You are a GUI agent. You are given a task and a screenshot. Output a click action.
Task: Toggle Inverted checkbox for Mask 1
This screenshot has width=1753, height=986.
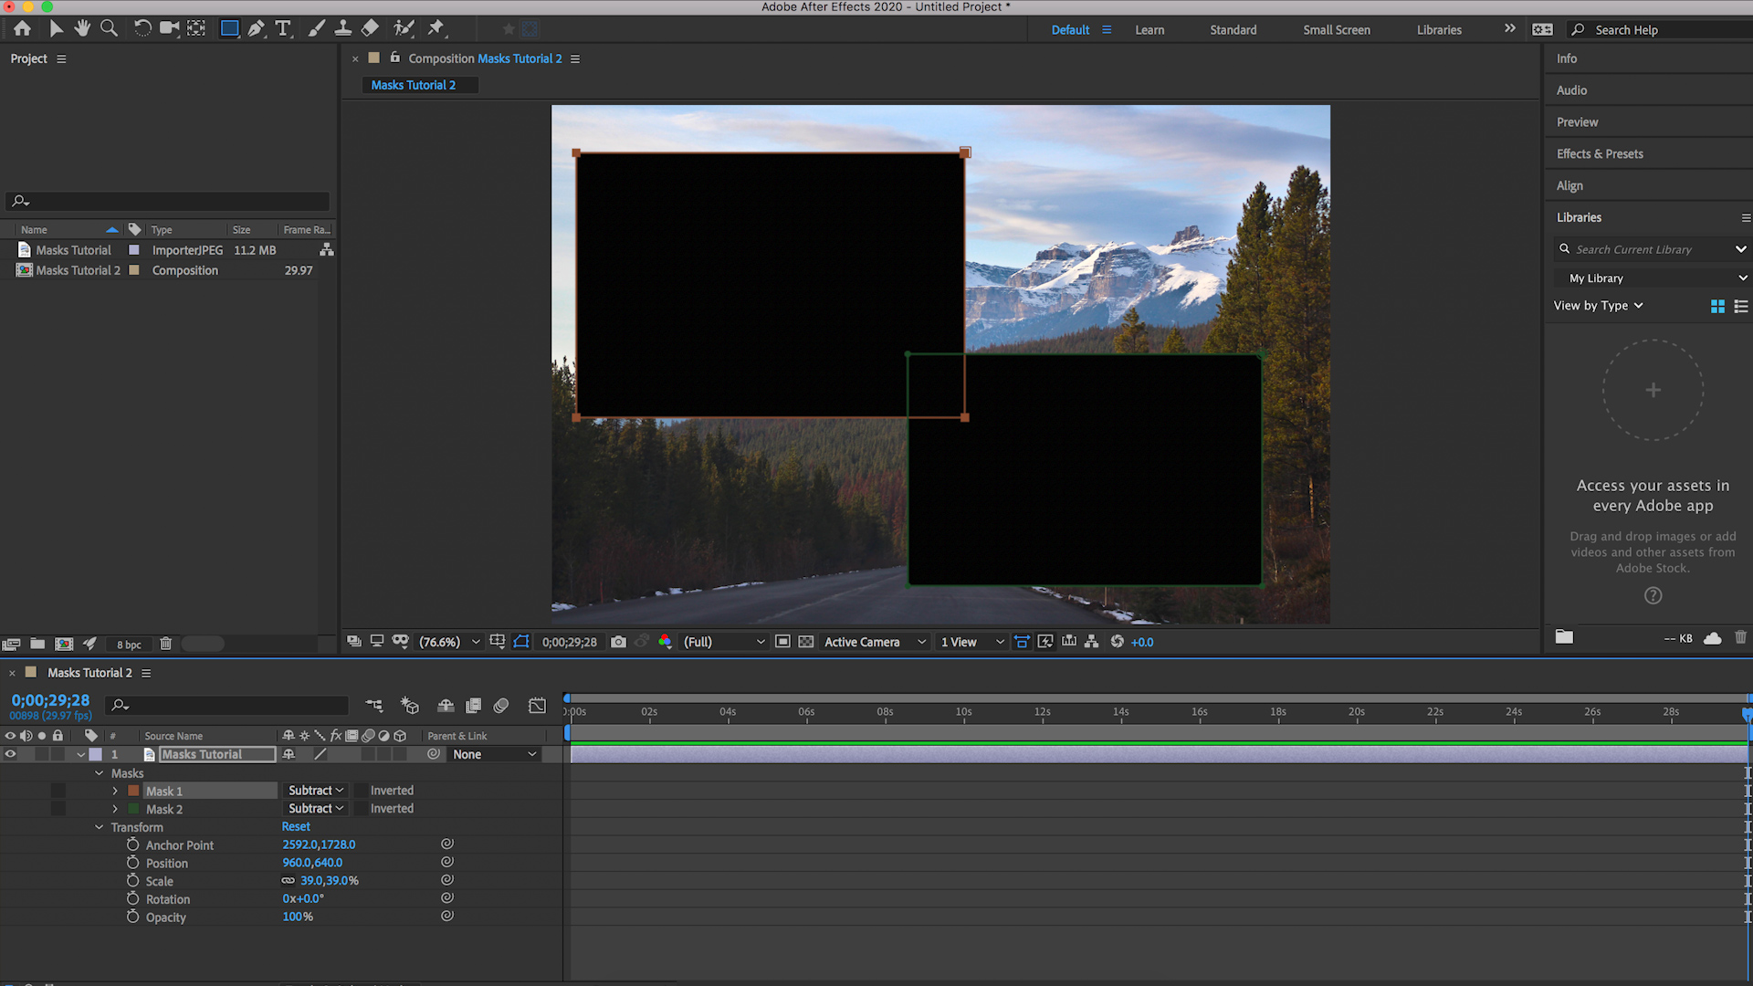[x=363, y=790]
